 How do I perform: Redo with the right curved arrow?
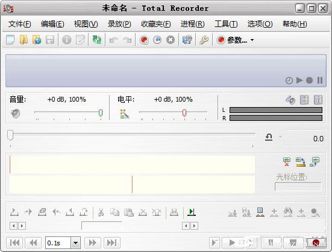[x=127, y=40]
